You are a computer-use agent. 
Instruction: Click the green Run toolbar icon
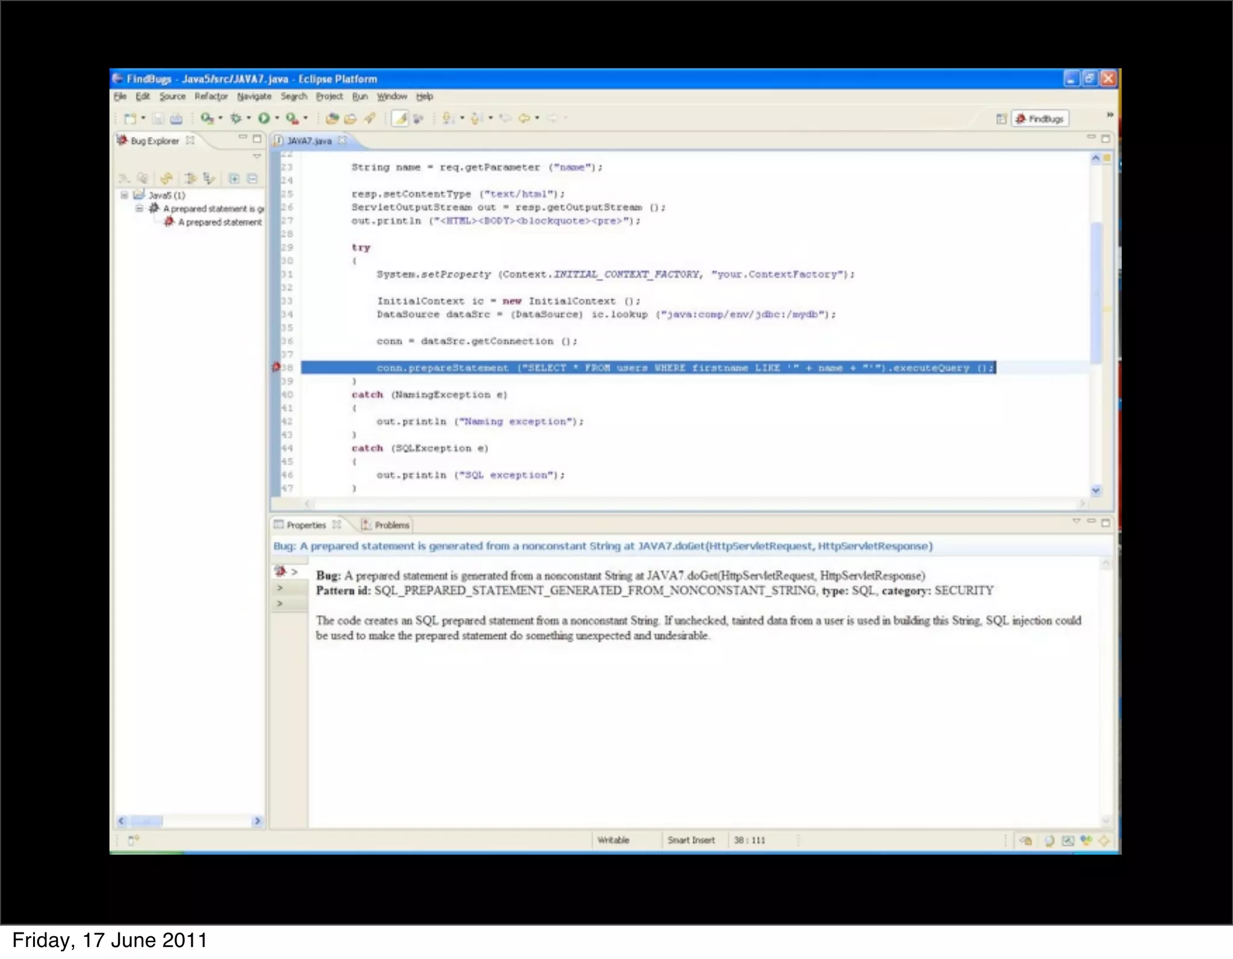[264, 118]
